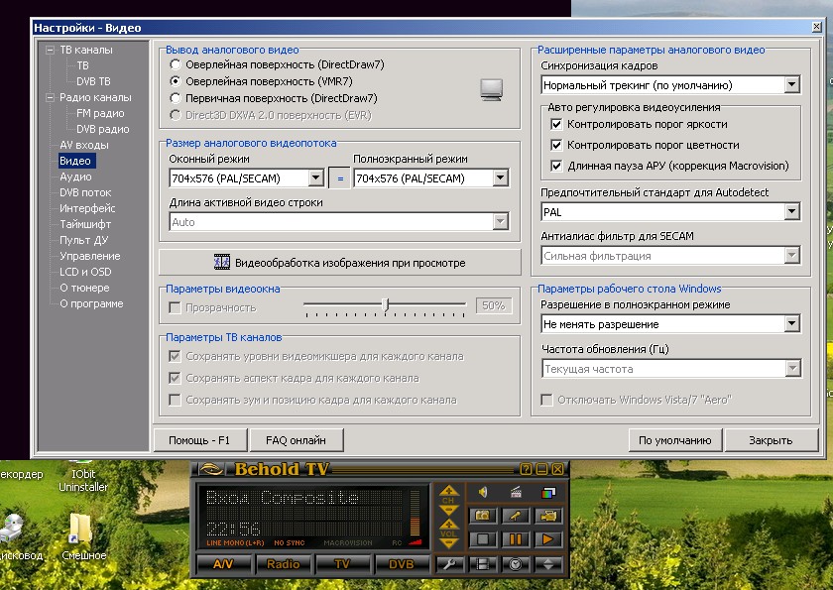
Task: Click the snapshot camera icon in Behold TV
Action: [x=484, y=516]
